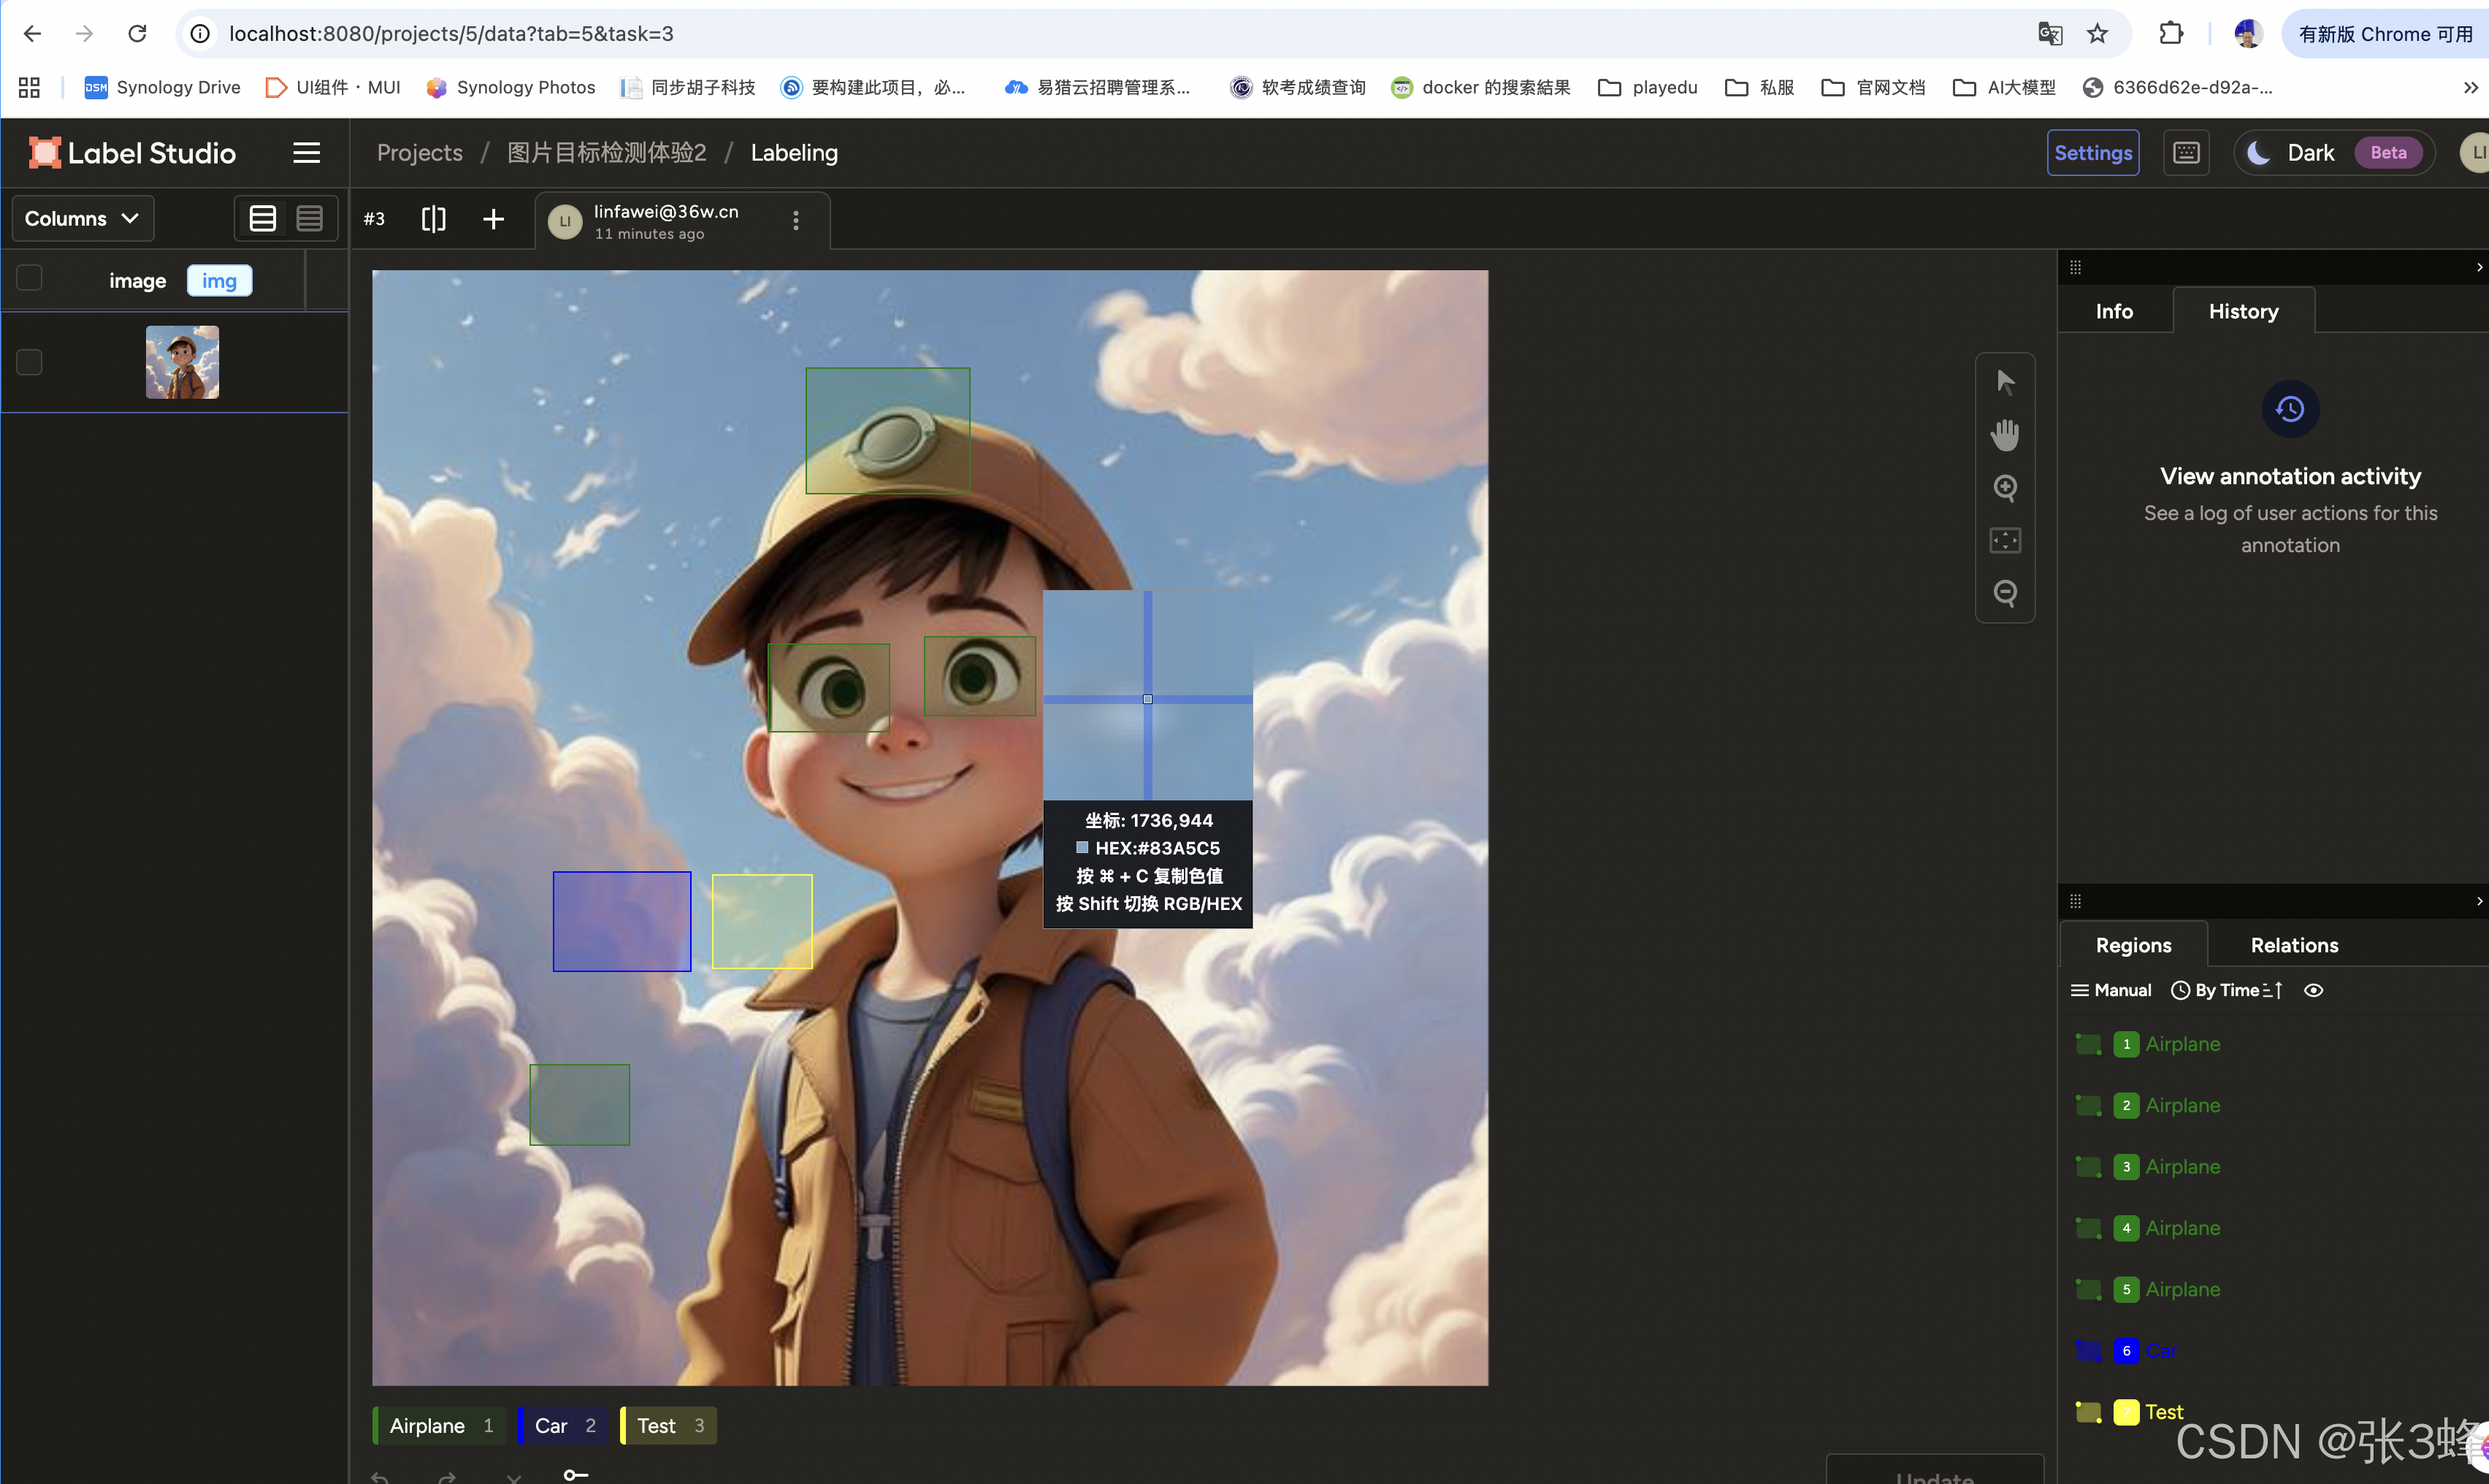
Task: Switch to the Info tab
Action: [2114, 311]
